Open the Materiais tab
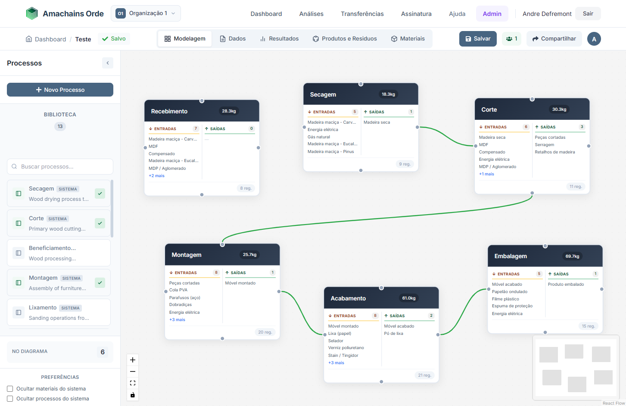626x406 pixels. click(408, 39)
